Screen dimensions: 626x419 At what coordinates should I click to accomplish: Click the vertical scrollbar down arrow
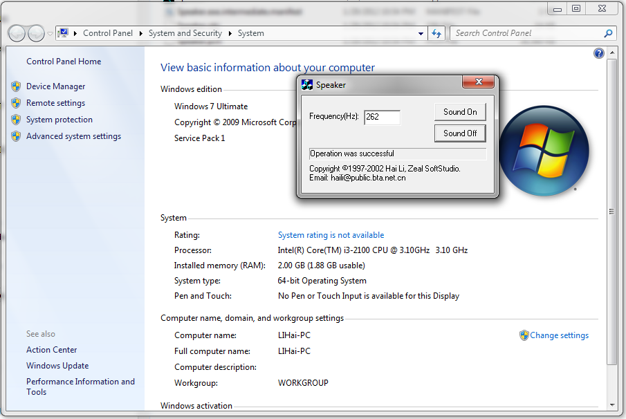[612, 405]
